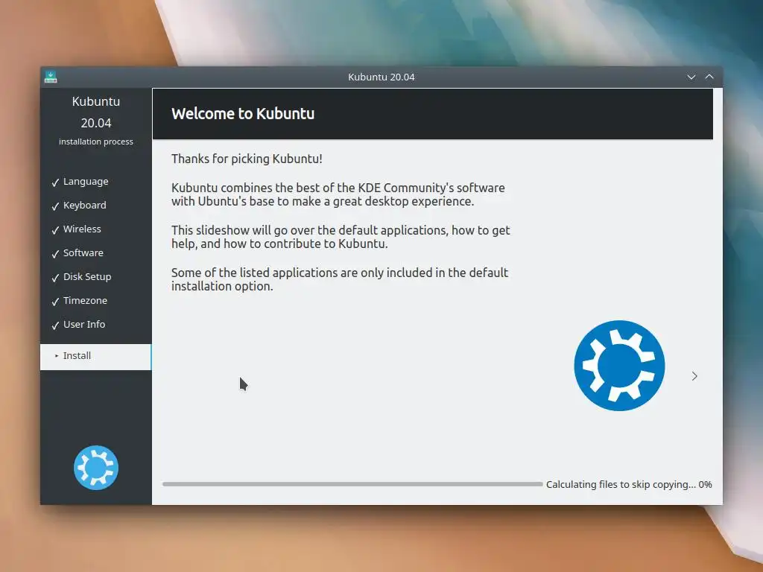Click the checkmark next to Disk Setup
Screen dimensions: 763x572
55,278
